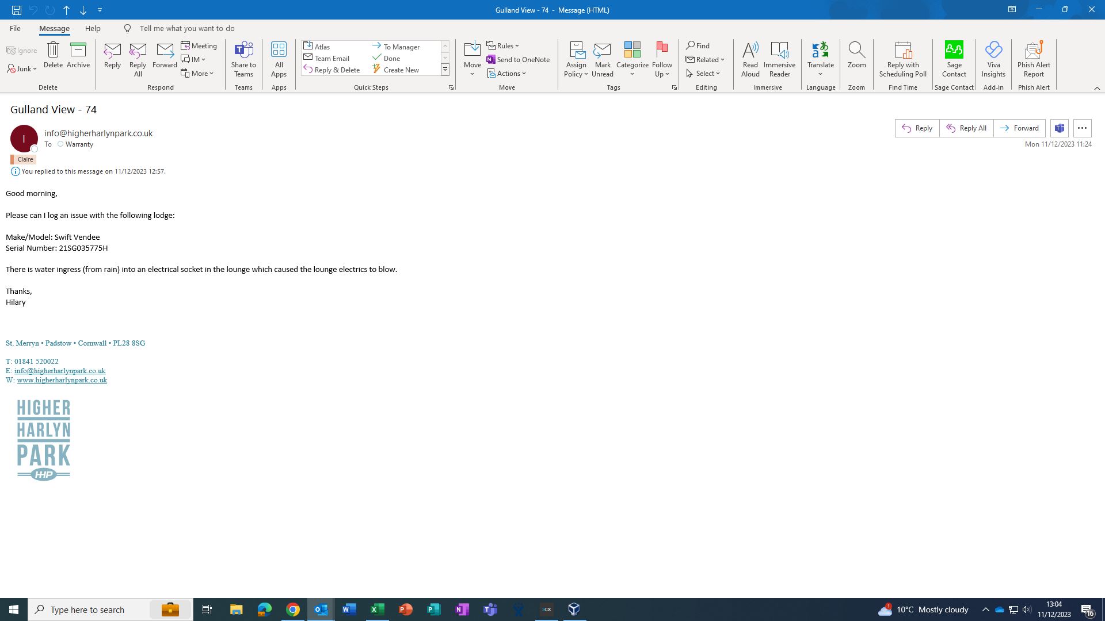
Task: Expand the Quick Steps gallery
Action: [x=445, y=70]
